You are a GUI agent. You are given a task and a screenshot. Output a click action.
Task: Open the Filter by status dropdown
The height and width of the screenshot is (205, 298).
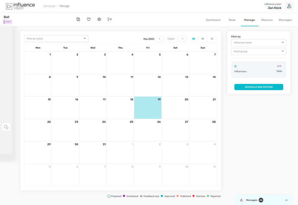(56, 39)
